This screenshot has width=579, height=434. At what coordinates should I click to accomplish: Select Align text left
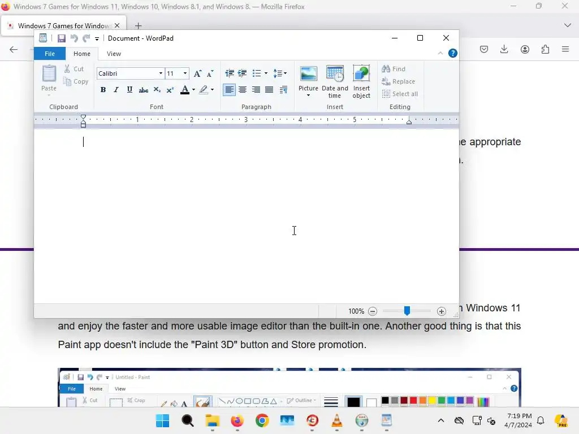pos(229,90)
